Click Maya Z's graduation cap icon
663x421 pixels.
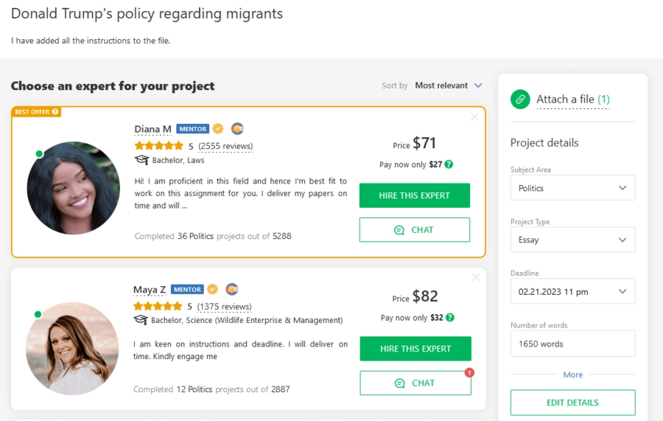pos(141,320)
